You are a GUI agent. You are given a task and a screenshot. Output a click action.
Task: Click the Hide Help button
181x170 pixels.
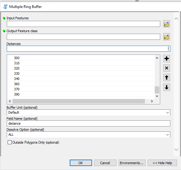pyautogui.click(x=162, y=163)
